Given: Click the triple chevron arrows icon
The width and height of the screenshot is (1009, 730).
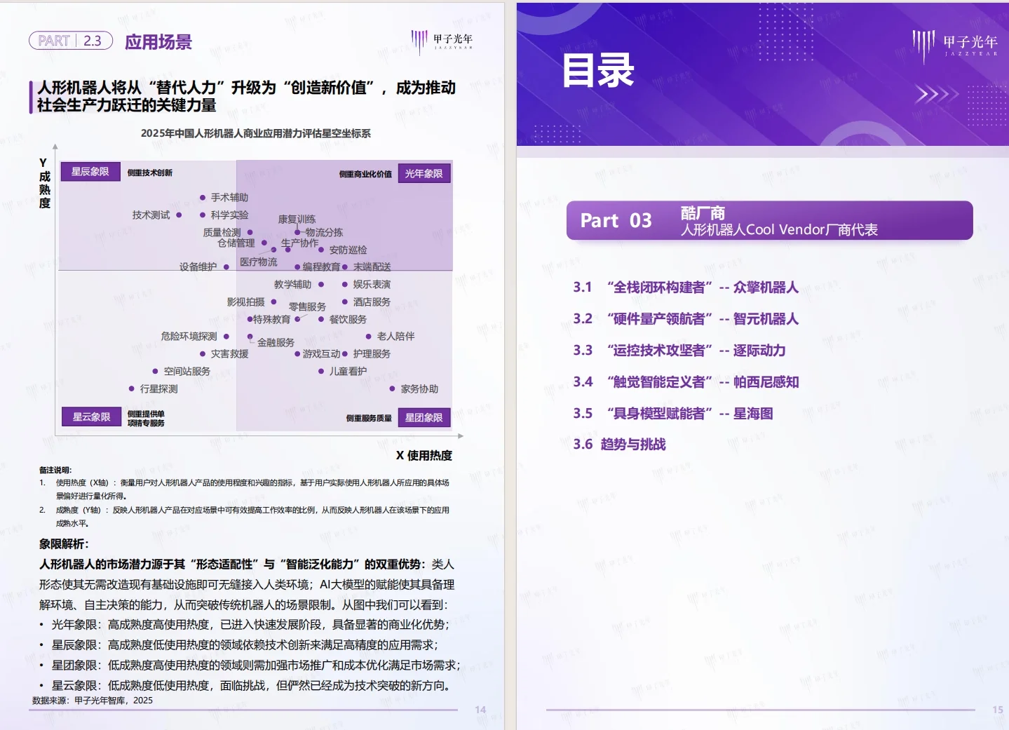Looking at the screenshot, I should click(x=937, y=95).
